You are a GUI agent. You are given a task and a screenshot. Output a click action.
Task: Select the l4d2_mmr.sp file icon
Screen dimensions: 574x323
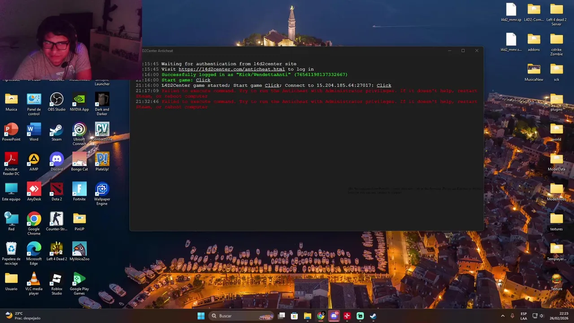pyautogui.click(x=511, y=13)
